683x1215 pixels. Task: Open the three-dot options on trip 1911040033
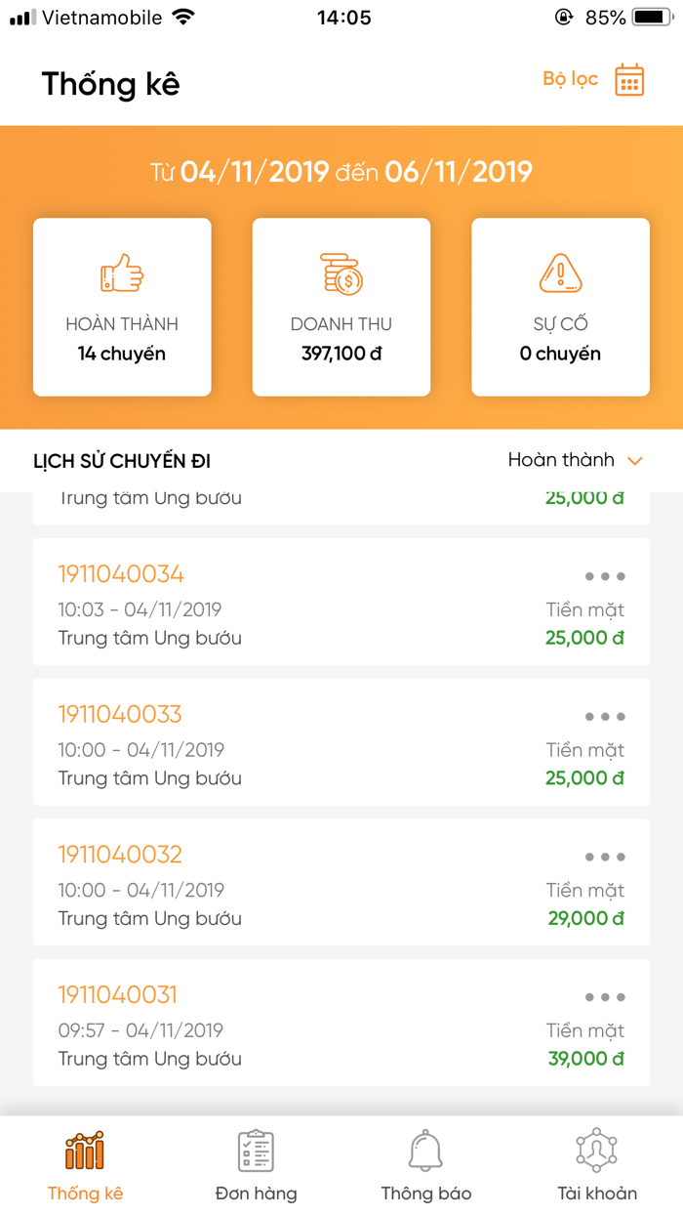point(605,716)
